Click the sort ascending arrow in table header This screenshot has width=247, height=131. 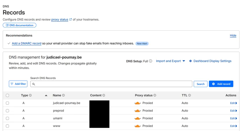click(x=46, y=95)
